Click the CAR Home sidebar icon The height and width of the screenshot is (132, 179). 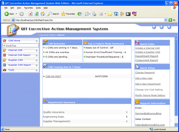pyautogui.click(x=5, y=41)
